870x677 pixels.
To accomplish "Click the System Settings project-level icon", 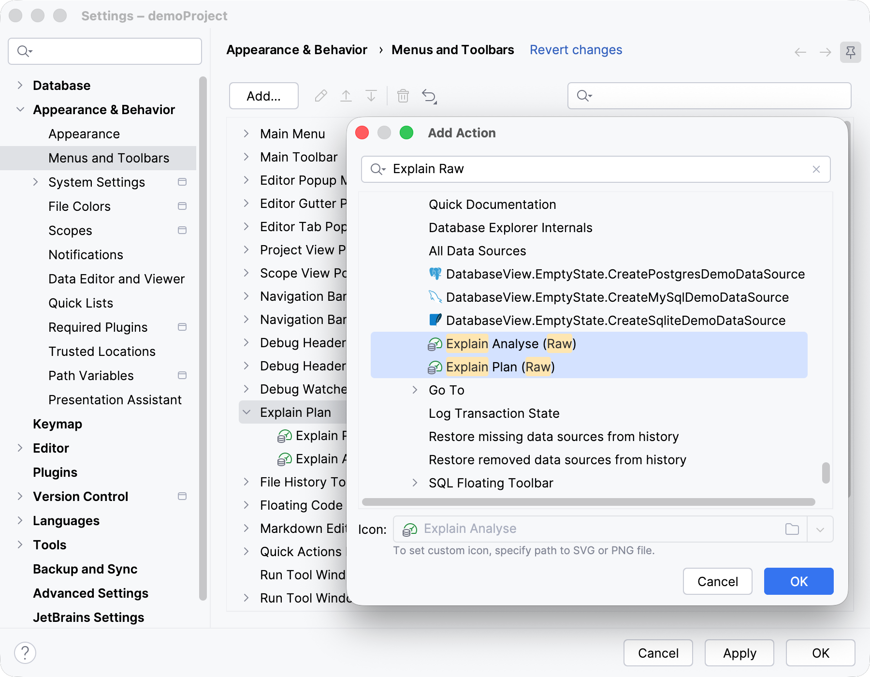I will click(x=182, y=182).
